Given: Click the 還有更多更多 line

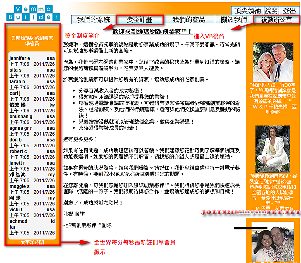Looking at the screenshot, I should coord(80,139).
